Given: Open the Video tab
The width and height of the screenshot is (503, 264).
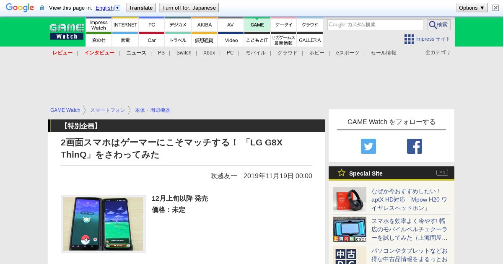Looking at the screenshot, I should pos(231,40).
